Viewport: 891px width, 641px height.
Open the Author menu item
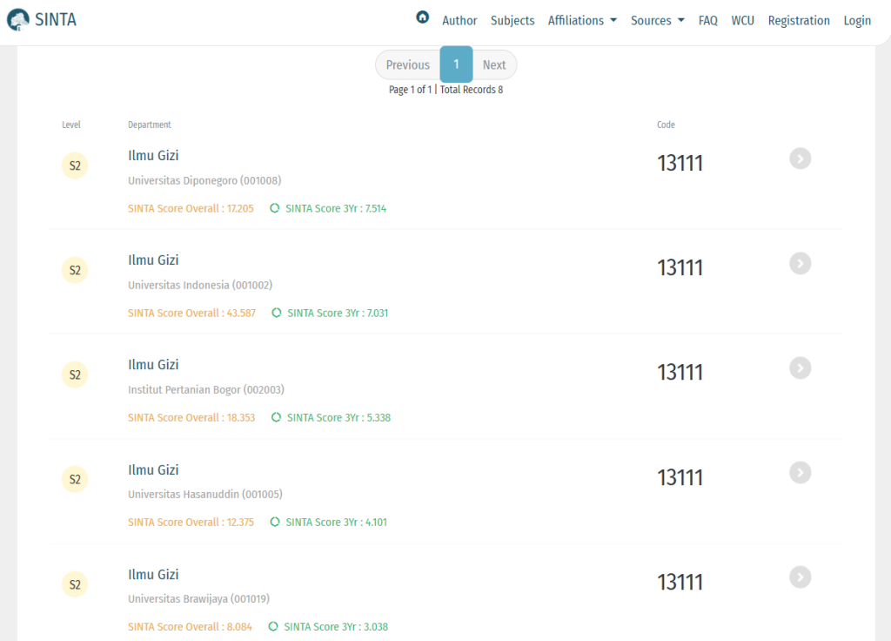tap(459, 20)
